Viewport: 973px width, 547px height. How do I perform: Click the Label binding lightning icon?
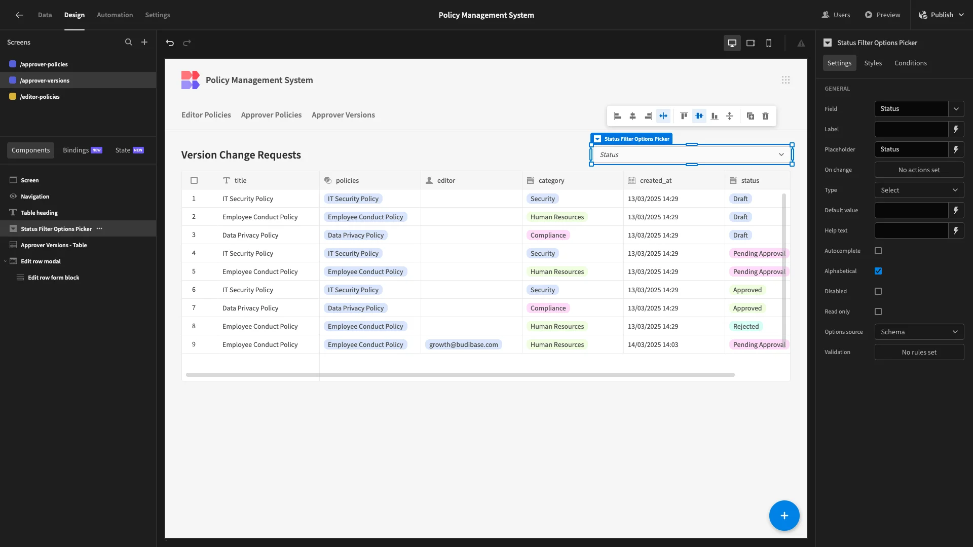[x=956, y=129]
